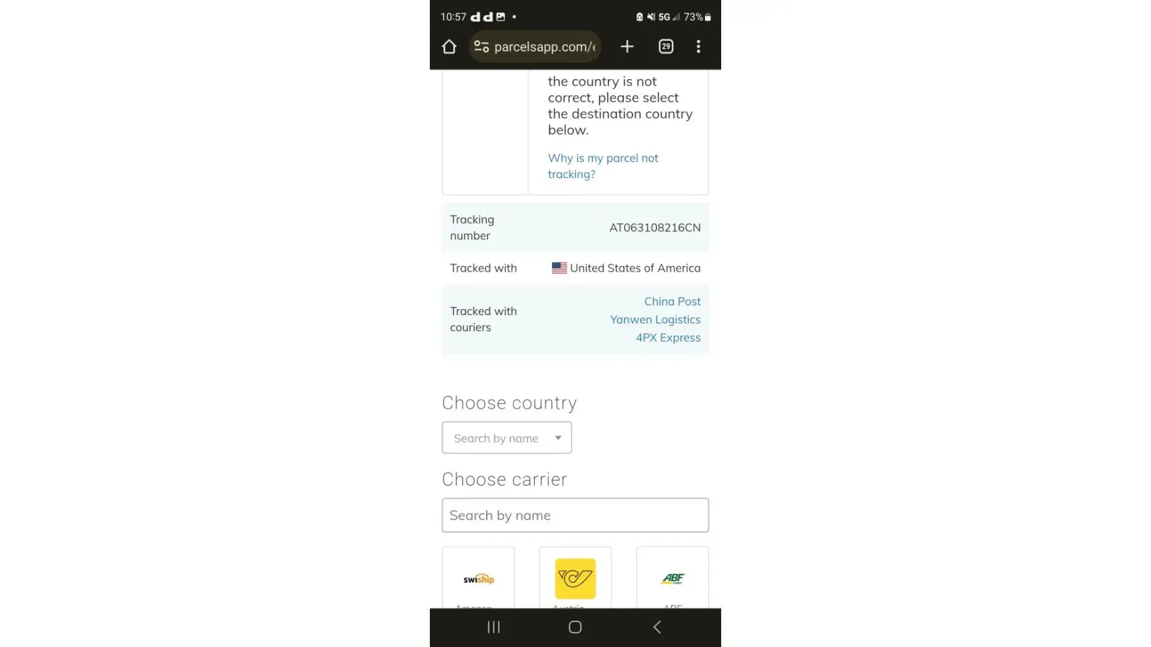Focus the Choose carrier search field
This screenshot has height=647, width=1151.
tap(575, 515)
